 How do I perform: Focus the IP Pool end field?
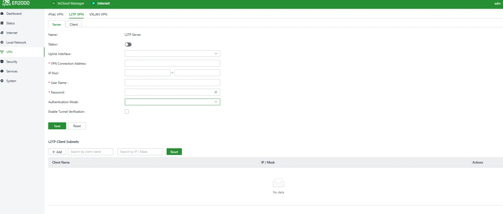(x=197, y=73)
